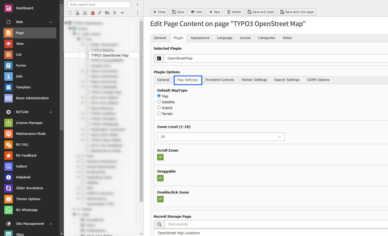Open the Page module icon

9,33
